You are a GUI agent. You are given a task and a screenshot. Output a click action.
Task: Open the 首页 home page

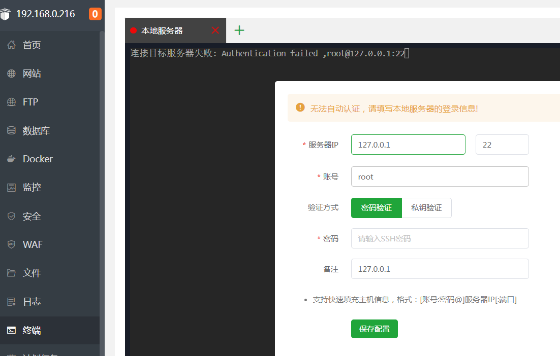[x=32, y=45]
